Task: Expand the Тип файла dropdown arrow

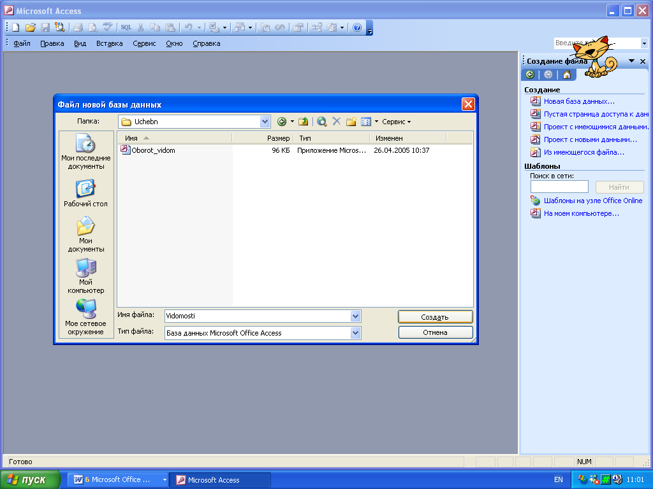Action: (355, 332)
